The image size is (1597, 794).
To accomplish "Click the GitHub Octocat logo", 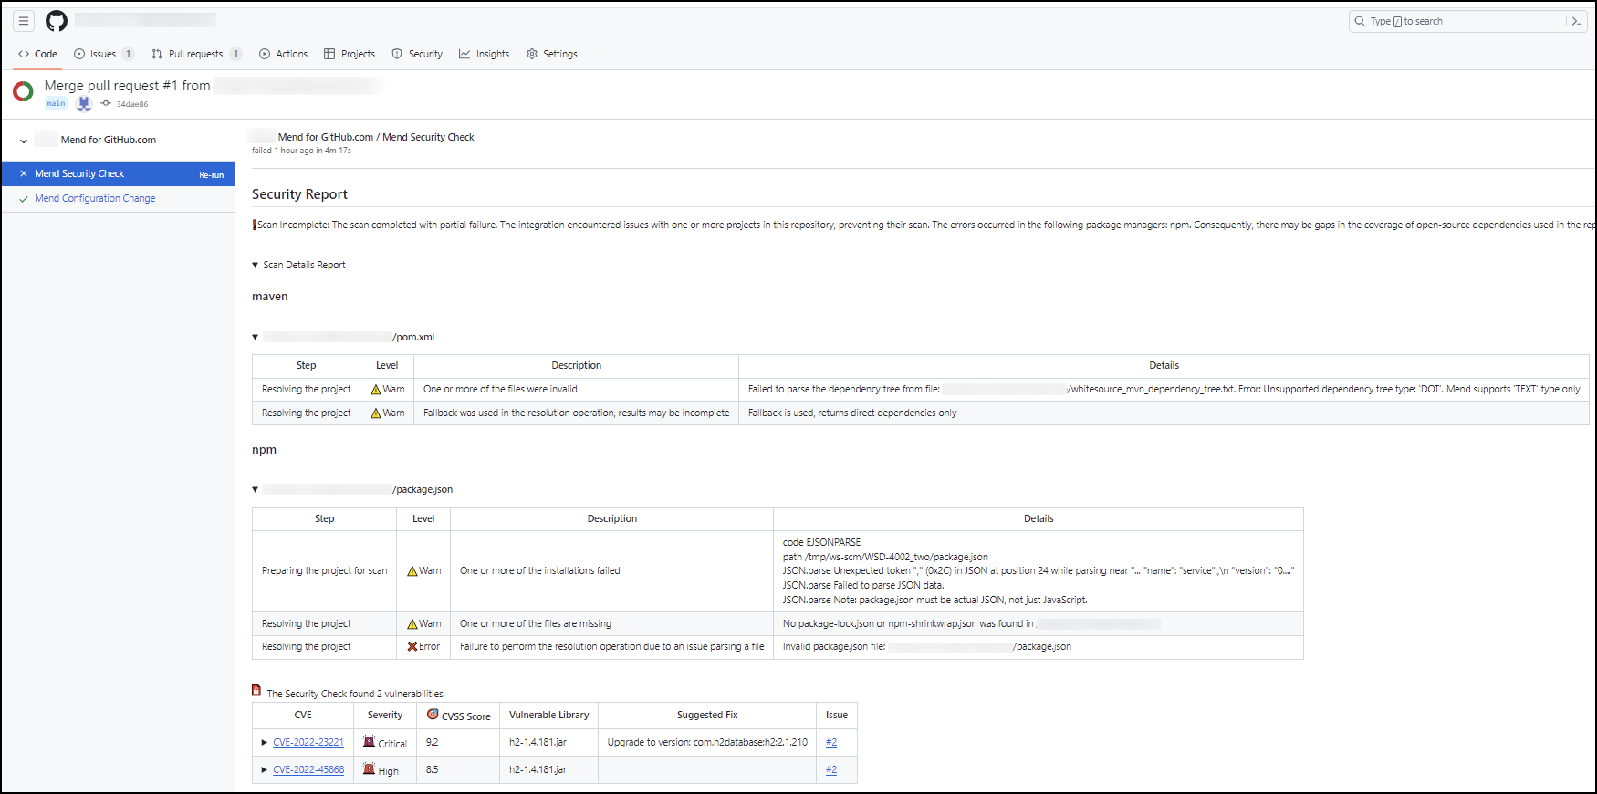I will [x=57, y=21].
